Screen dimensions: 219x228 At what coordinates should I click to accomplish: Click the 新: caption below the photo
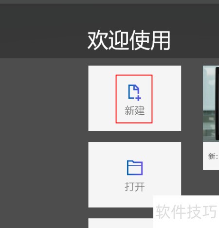click(x=213, y=157)
